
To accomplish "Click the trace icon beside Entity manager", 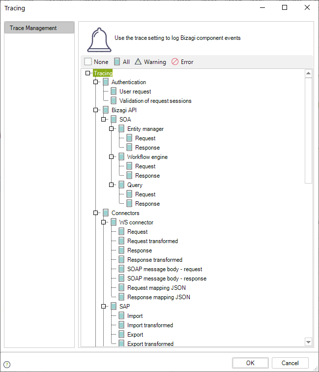I will pos(121,129).
